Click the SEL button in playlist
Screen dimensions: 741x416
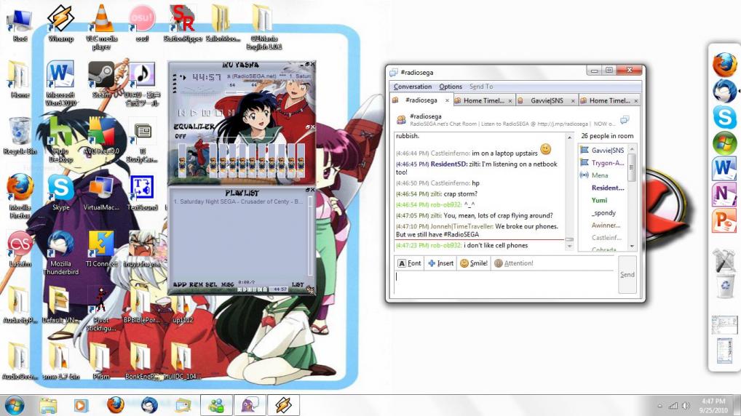(x=211, y=284)
